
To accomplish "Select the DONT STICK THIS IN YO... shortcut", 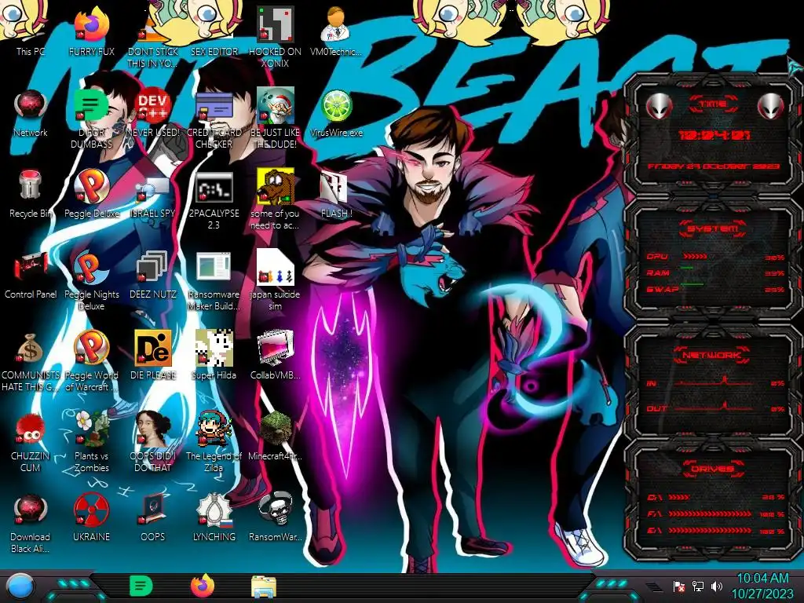I will (153, 37).
